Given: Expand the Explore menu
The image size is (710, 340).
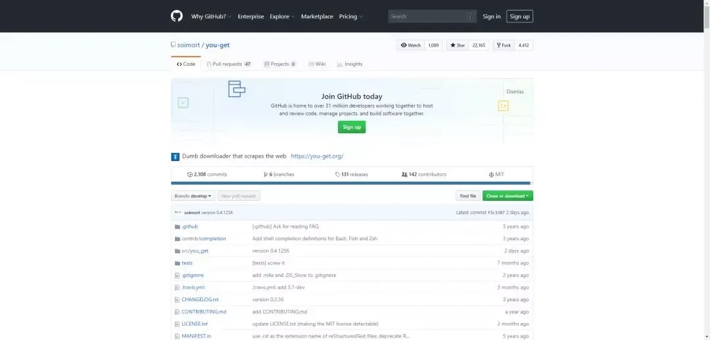Looking at the screenshot, I should pyautogui.click(x=282, y=16).
